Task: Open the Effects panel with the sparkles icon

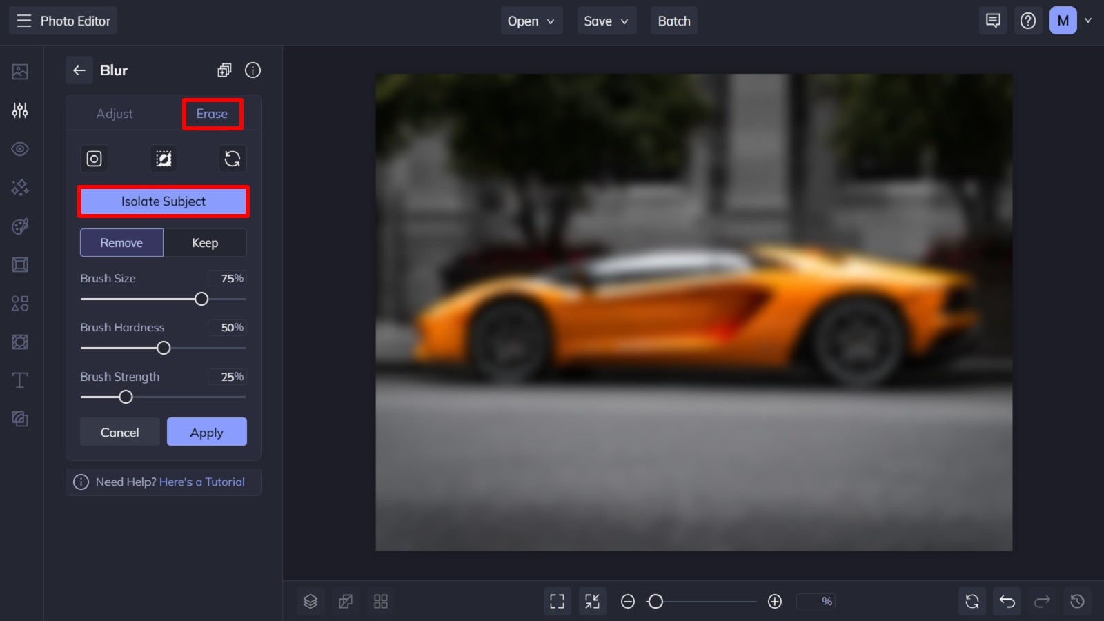Action: (x=20, y=187)
